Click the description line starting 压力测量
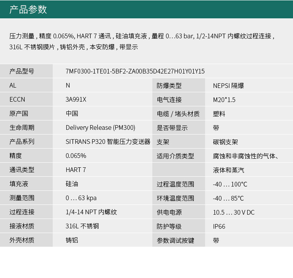 [142, 36]
